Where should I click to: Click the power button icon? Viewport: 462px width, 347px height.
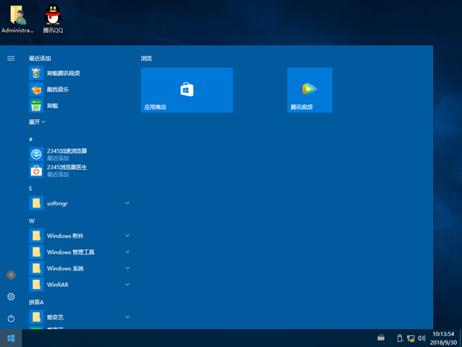coord(11,318)
